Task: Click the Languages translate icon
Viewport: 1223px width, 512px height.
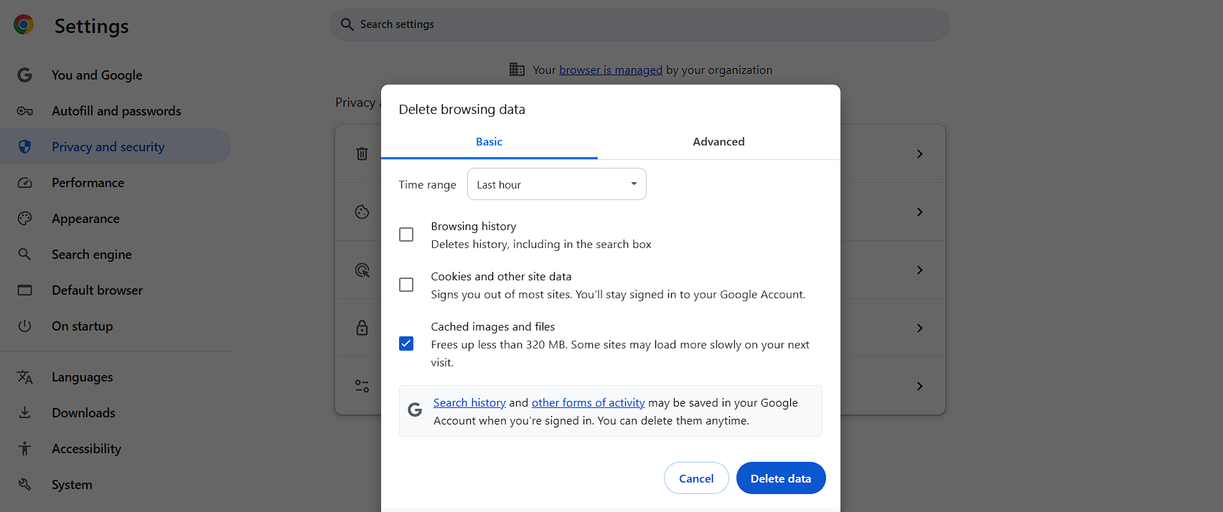Action: pyautogui.click(x=25, y=377)
